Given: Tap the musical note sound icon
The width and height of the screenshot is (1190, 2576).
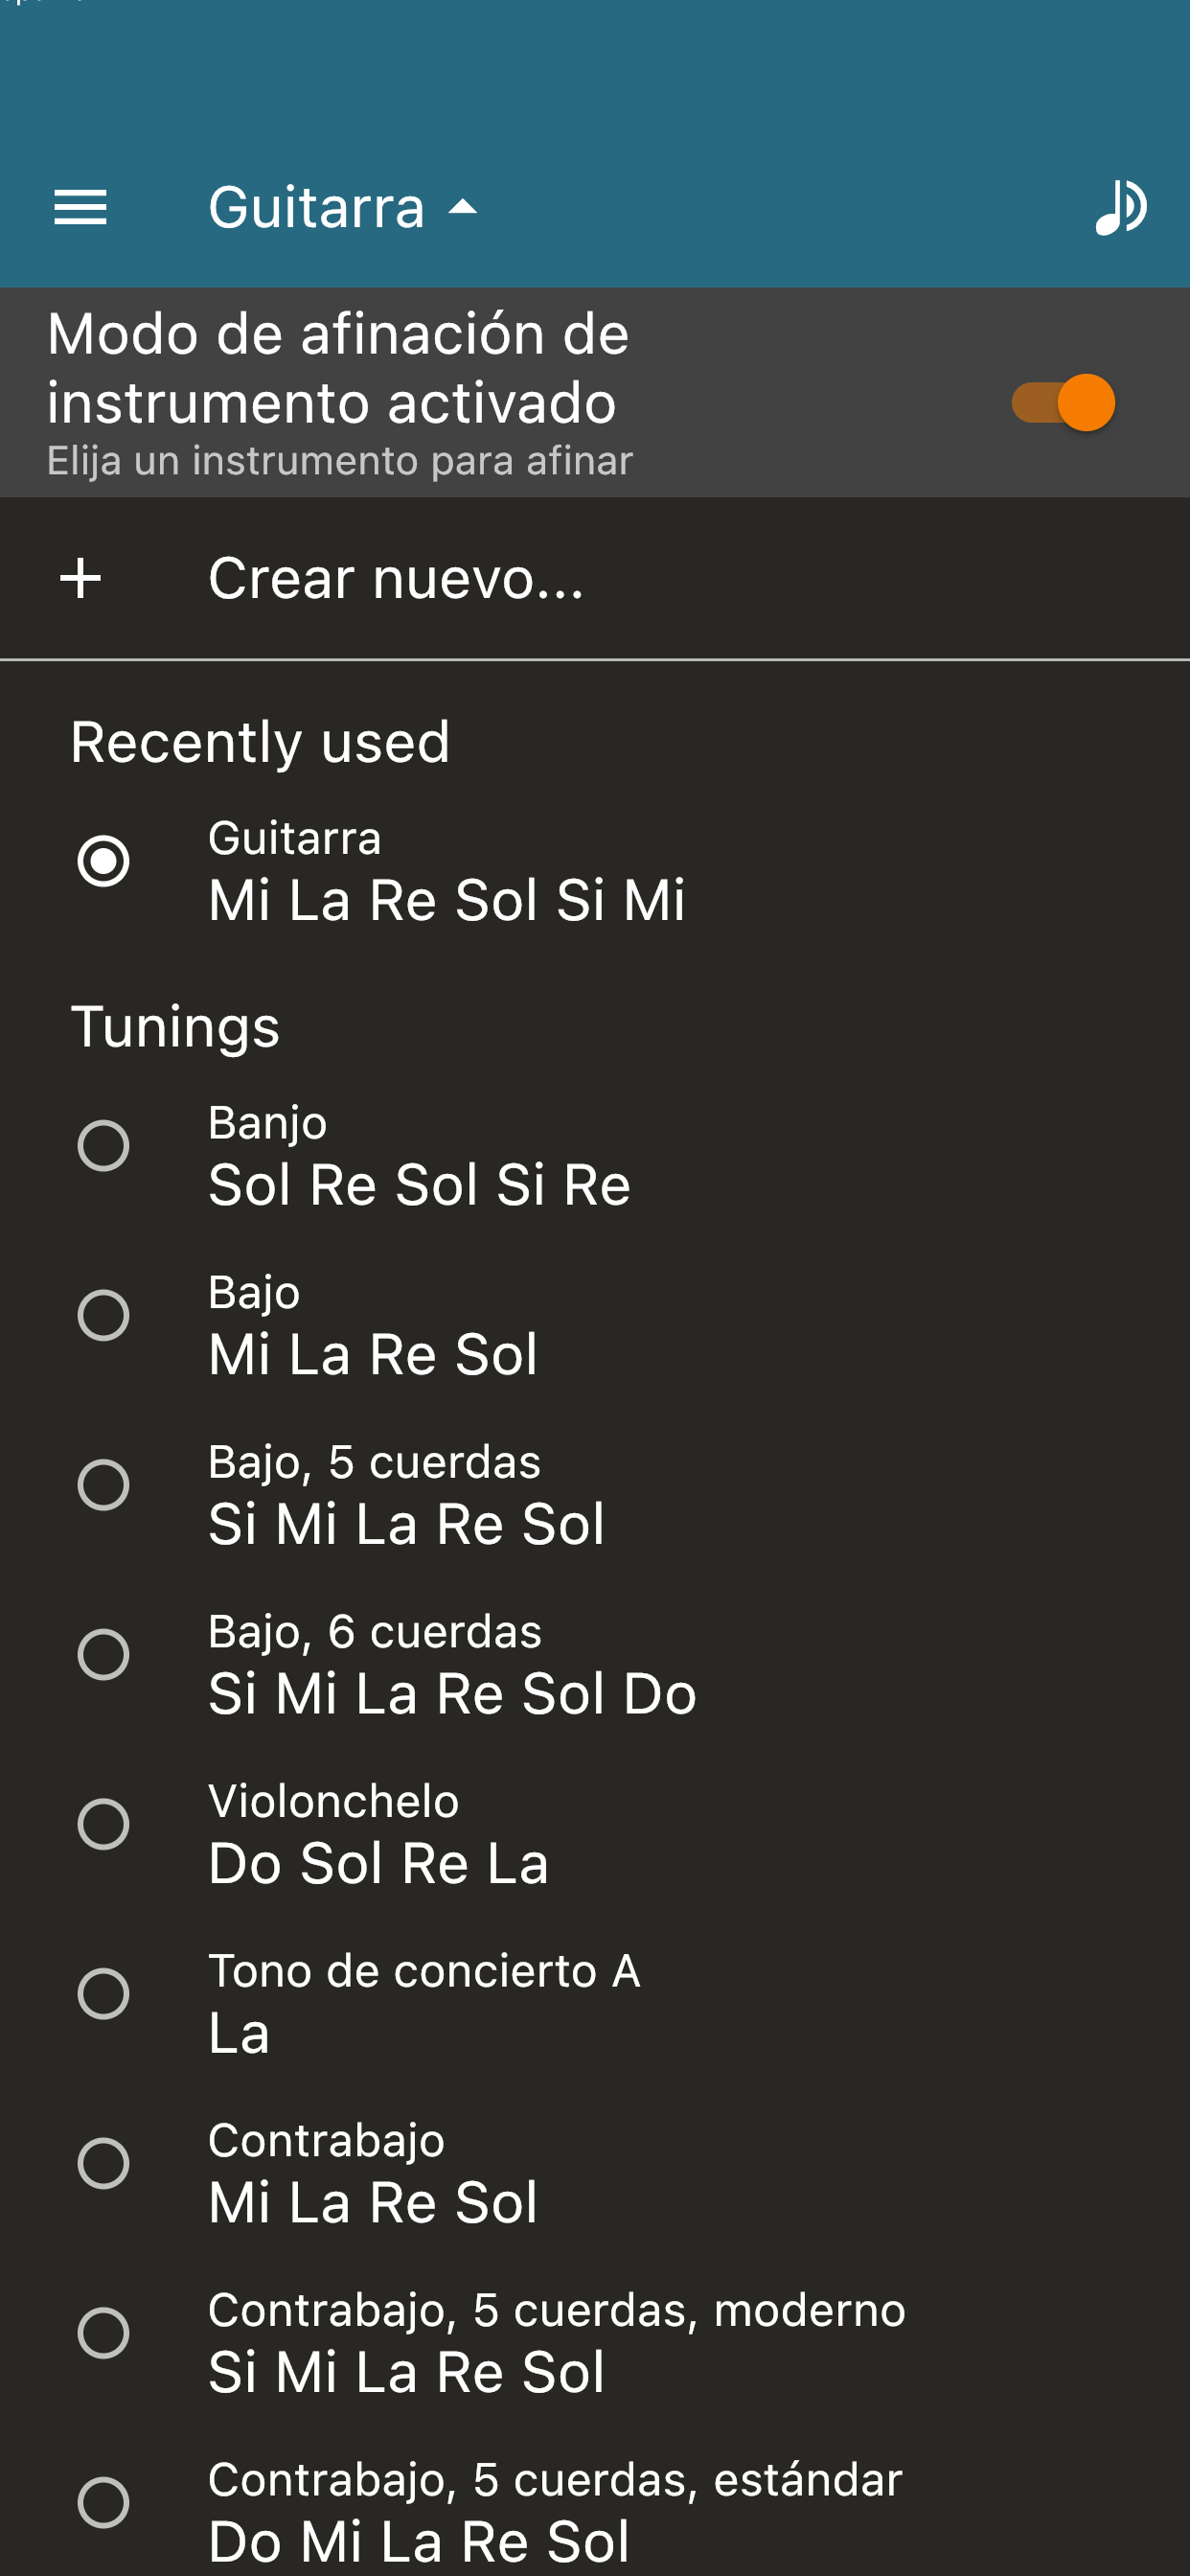Looking at the screenshot, I should (x=1120, y=207).
